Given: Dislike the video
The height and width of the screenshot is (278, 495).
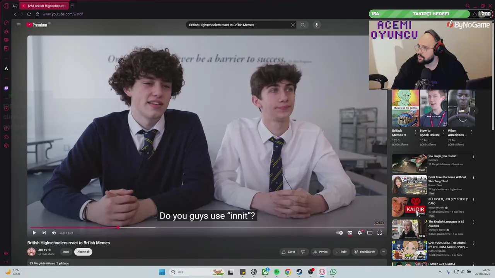Looking at the screenshot, I should point(303,252).
